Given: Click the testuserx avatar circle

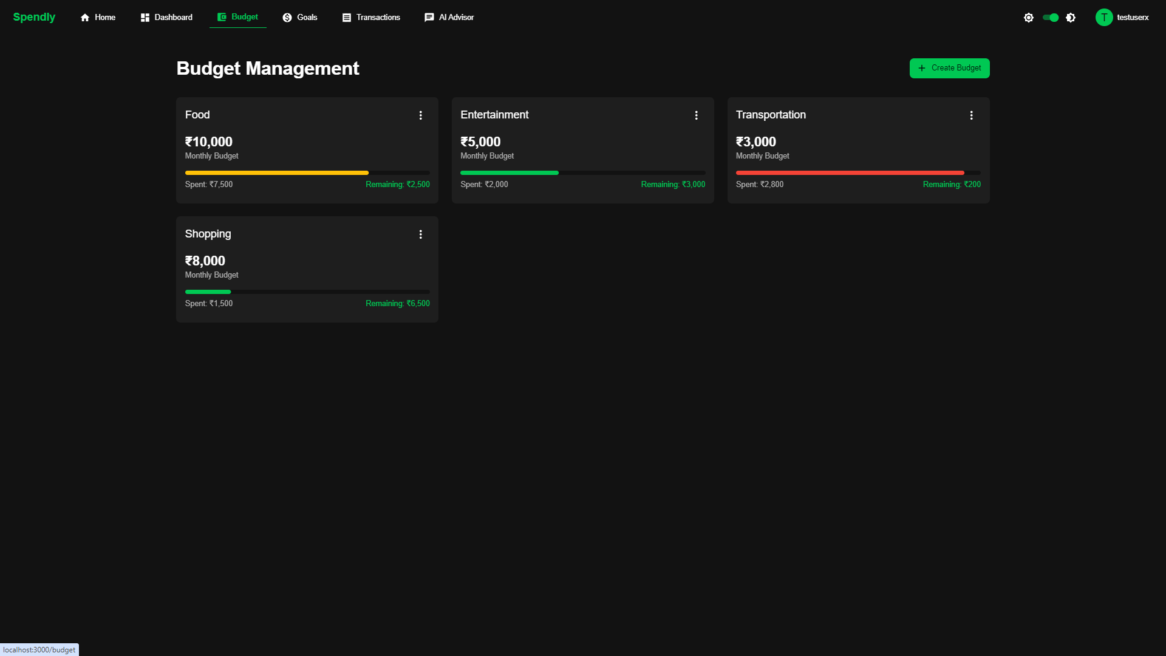Looking at the screenshot, I should coord(1103,18).
